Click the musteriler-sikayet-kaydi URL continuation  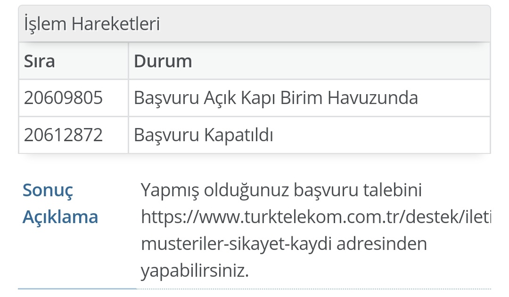coord(236,243)
